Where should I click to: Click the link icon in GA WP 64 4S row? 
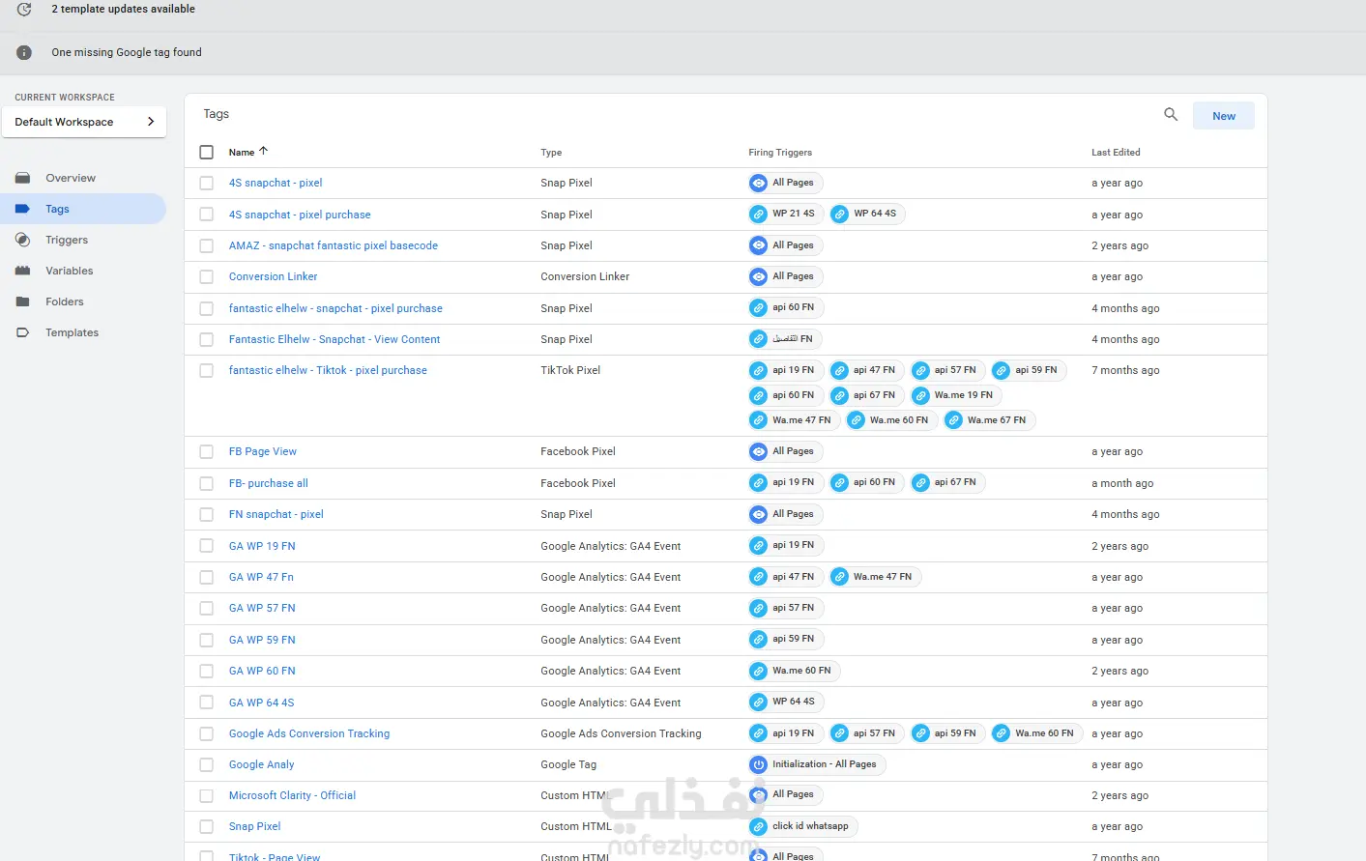pyautogui.click(x=759, y=703)
